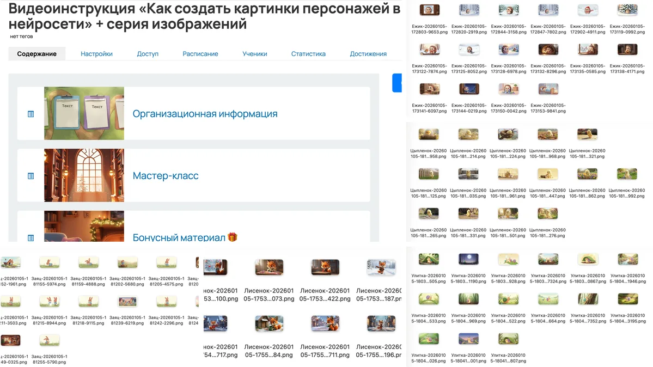Select thumbnail of Ежик-20260105-172844-3158.png
Viewport: 653px width, 367px height.
pyautogui.click(x=509, y=10)
